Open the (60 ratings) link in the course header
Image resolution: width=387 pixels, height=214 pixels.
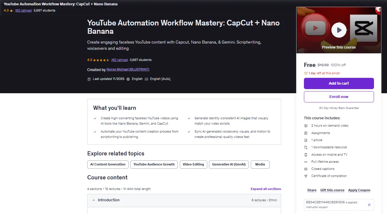click(x=119, y=60)
